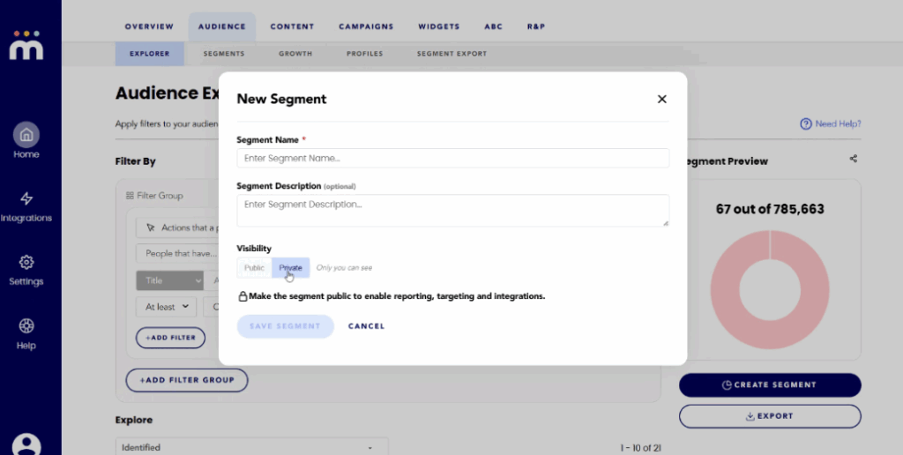Click the Segment Name input field
Image resolution: width=903 pixels, height=455 pixels.
pyautogui.click(x=452, y=159)
